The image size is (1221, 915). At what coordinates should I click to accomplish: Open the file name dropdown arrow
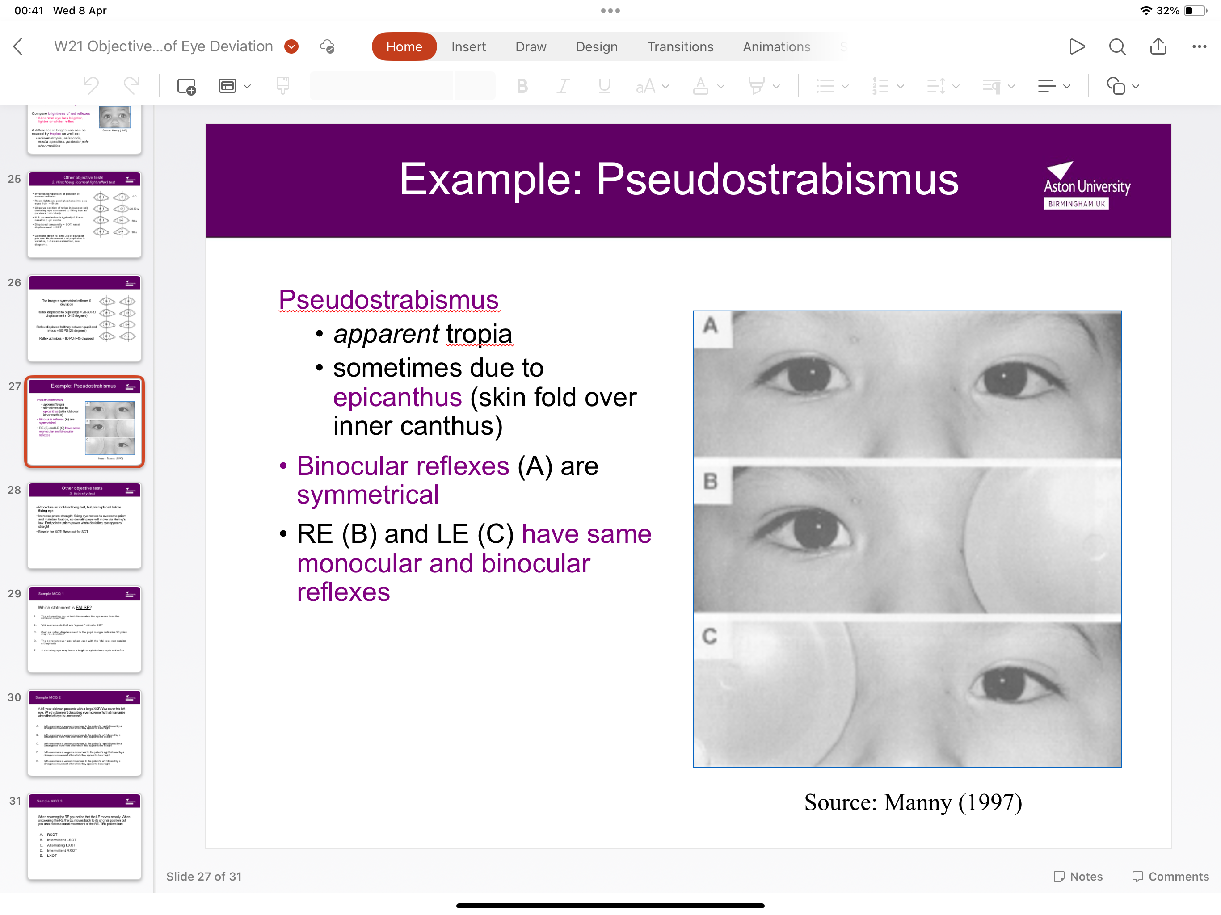tap(291, 46)
